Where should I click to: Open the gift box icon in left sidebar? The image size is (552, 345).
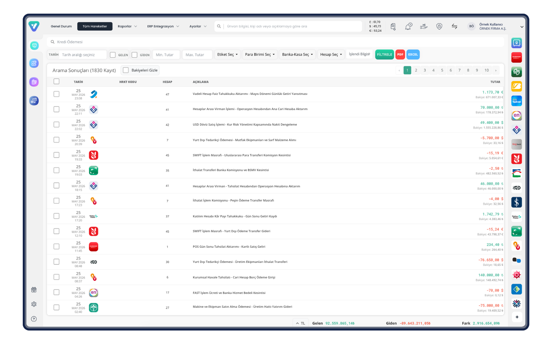(34, 290)
